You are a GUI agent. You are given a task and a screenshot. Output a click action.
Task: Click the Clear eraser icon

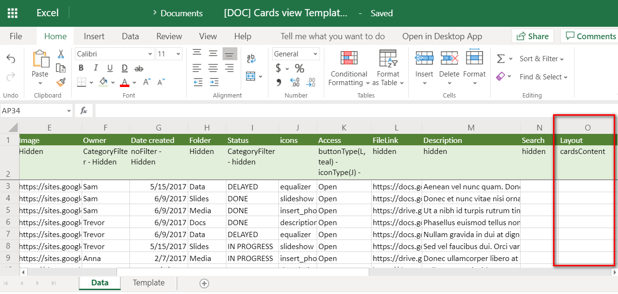click(501, 76)
